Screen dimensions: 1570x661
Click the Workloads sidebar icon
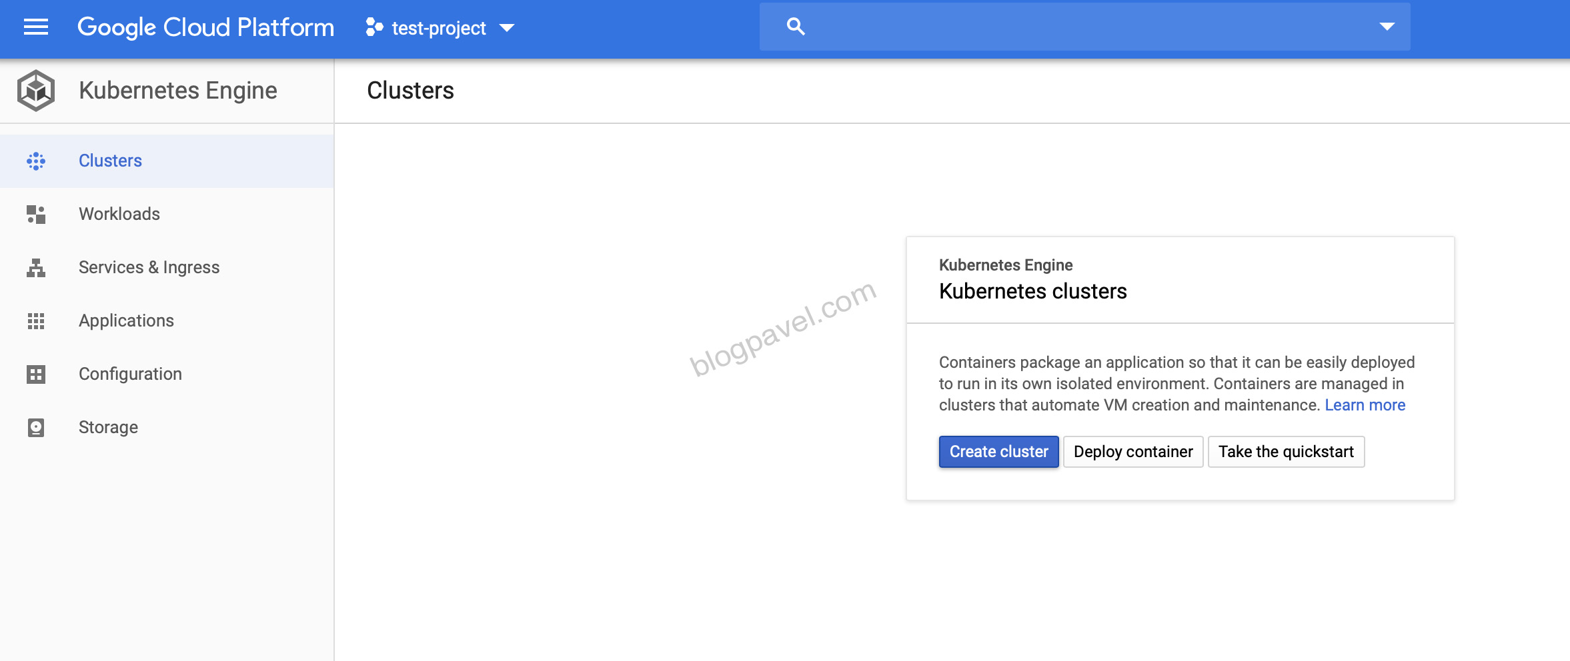pos(36,214)
